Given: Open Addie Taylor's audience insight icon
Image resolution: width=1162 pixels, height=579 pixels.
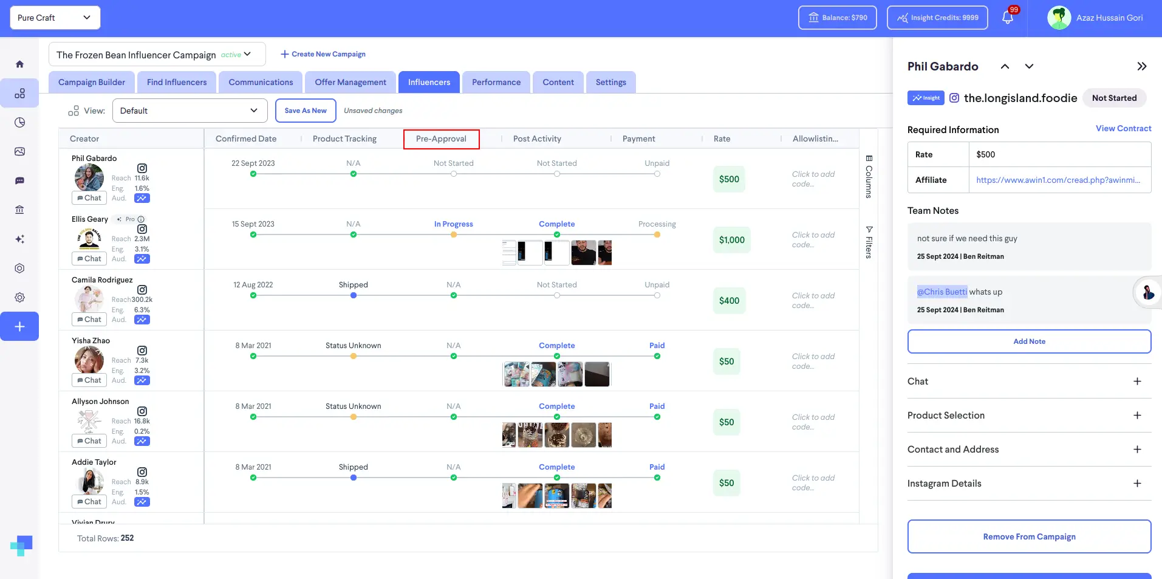Looking at the screenshot, I should (x=142, y=502).
